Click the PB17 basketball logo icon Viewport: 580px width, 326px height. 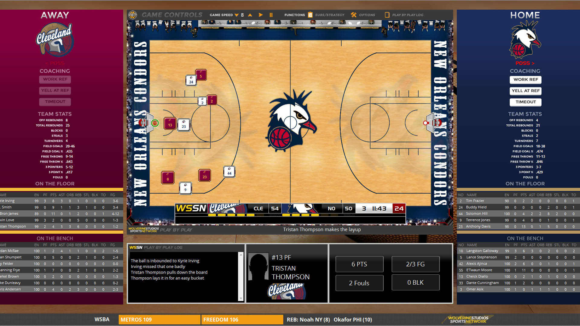(133, 15)
